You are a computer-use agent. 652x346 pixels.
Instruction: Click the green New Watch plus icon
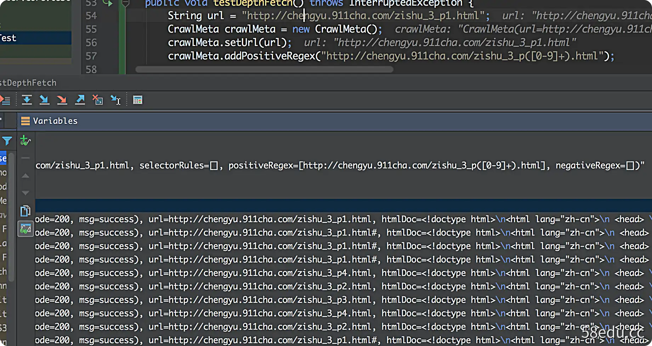coord(25,140)
